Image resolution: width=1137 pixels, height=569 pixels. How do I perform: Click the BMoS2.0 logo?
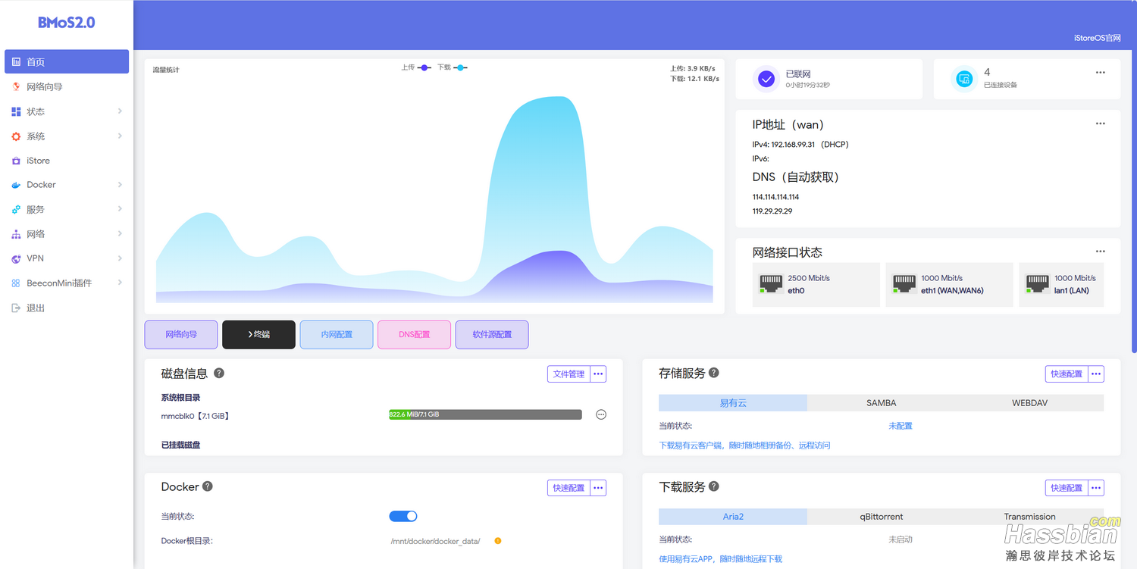pos(67,23)
